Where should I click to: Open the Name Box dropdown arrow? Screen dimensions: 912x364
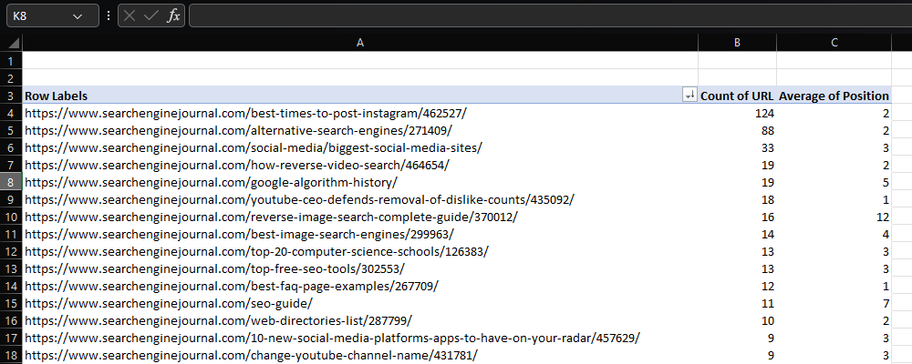click(78, 17)
